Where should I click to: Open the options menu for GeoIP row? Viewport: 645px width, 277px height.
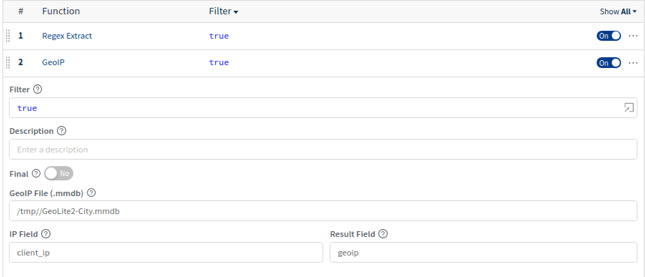coord(633,63)
